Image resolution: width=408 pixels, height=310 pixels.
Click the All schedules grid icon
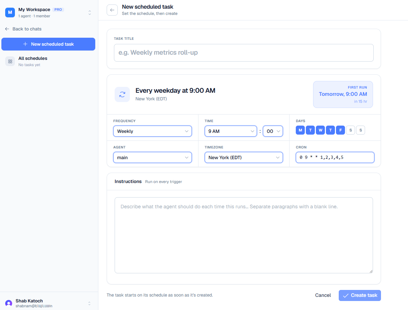[x=10, y=62]
